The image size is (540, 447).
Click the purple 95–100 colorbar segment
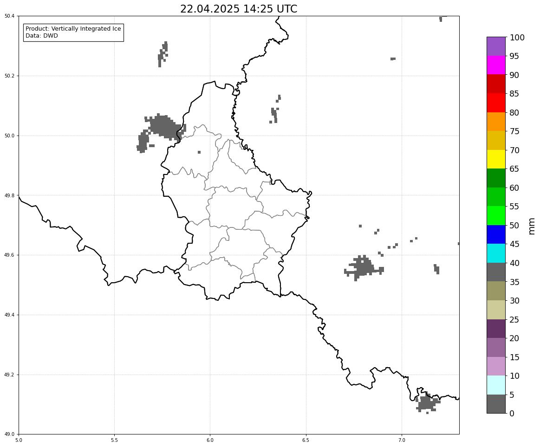pos(496,46)
